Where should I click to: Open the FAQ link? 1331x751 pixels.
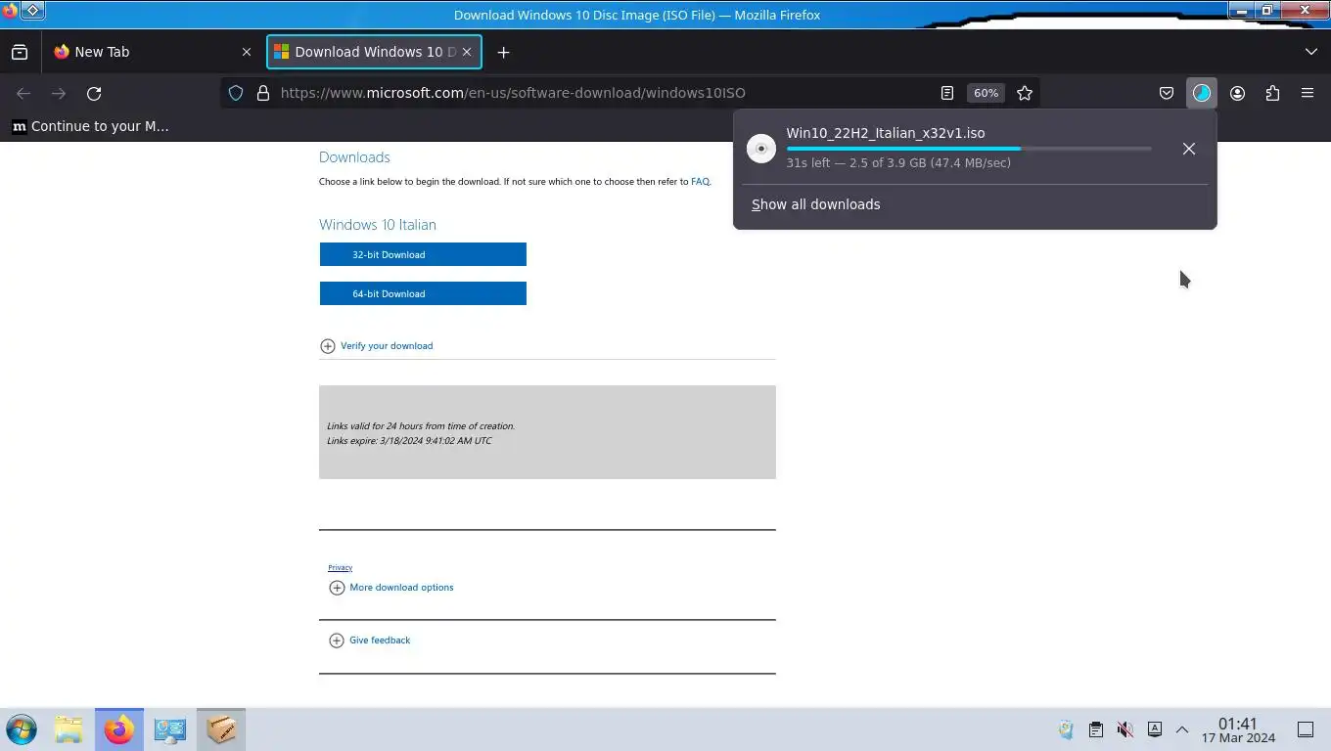point(700,182)
